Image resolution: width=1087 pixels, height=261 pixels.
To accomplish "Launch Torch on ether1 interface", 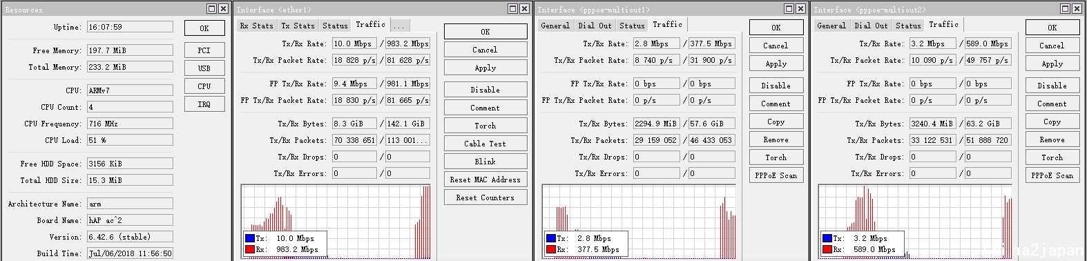I will point(485,126).
